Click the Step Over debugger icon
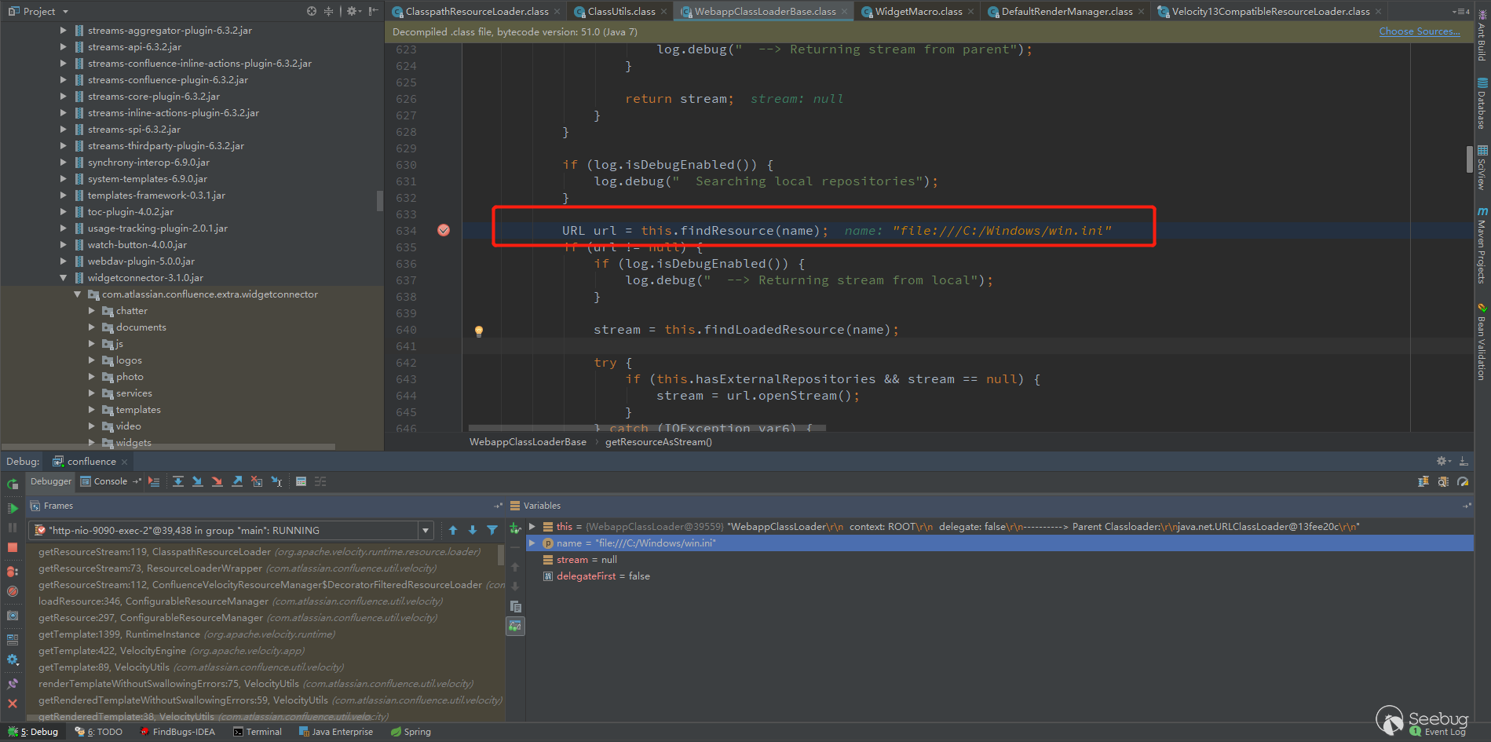The width and height of the screenshot is (1491, 742). click(x=178, y=481)
